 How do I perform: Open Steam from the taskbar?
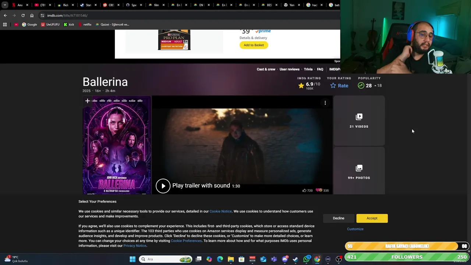(295, 259)
